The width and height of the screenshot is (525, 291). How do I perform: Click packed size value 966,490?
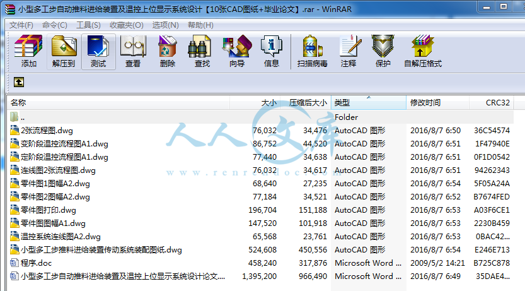[x=313, y=276]
